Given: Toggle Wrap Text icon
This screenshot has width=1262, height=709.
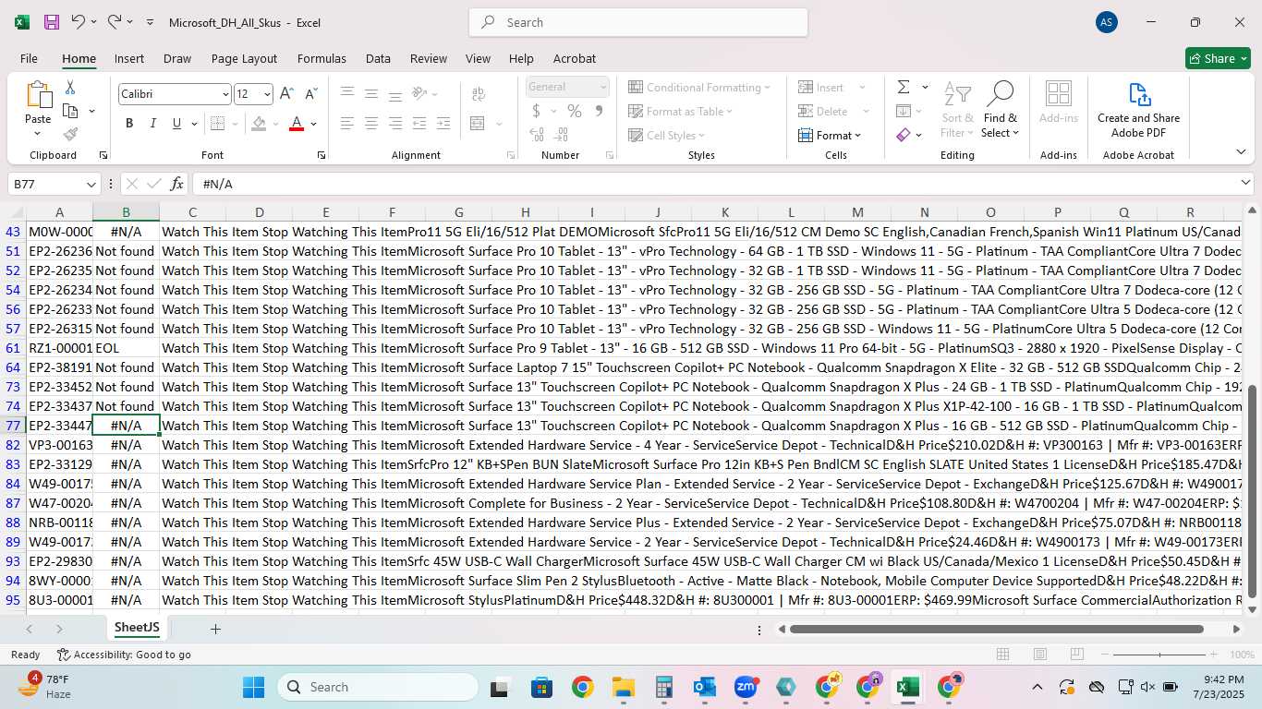Looking at the screenshot, I should pos(479,94).
